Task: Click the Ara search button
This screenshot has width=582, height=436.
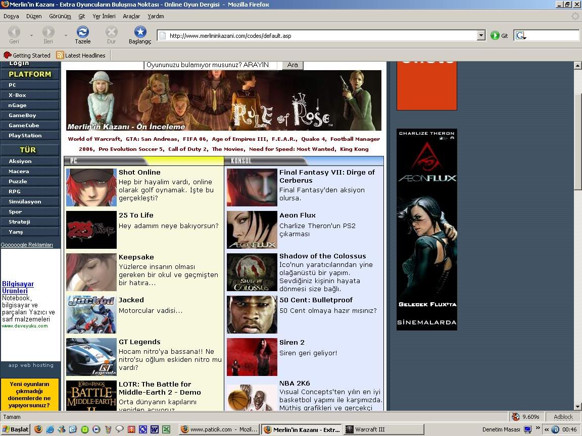Action: point(293,65)
